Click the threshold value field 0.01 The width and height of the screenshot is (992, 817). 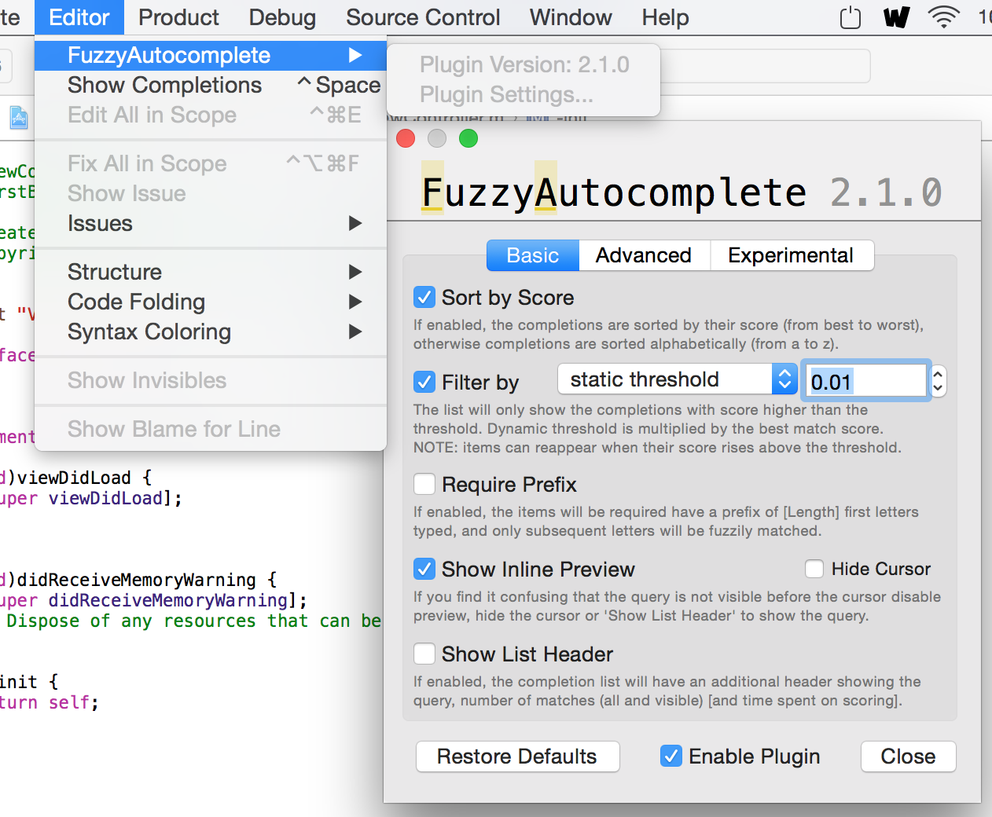pyautogui.click(x=866, y=382)
